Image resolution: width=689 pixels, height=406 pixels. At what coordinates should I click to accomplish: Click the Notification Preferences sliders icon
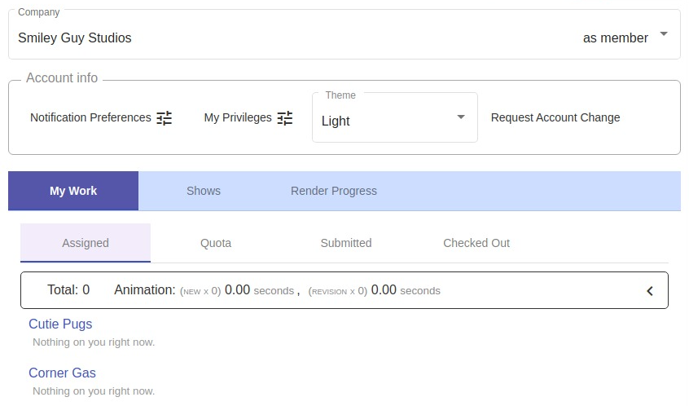coord(165,118)
